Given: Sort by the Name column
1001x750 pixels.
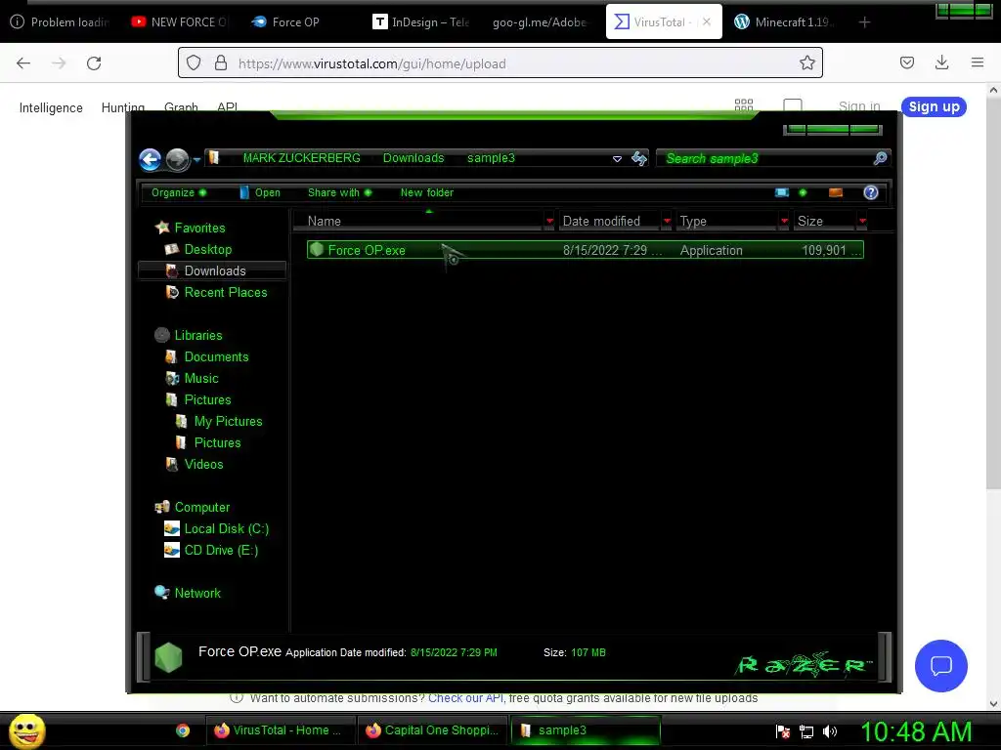Looking at the screenshot, I should click(418, 222).
